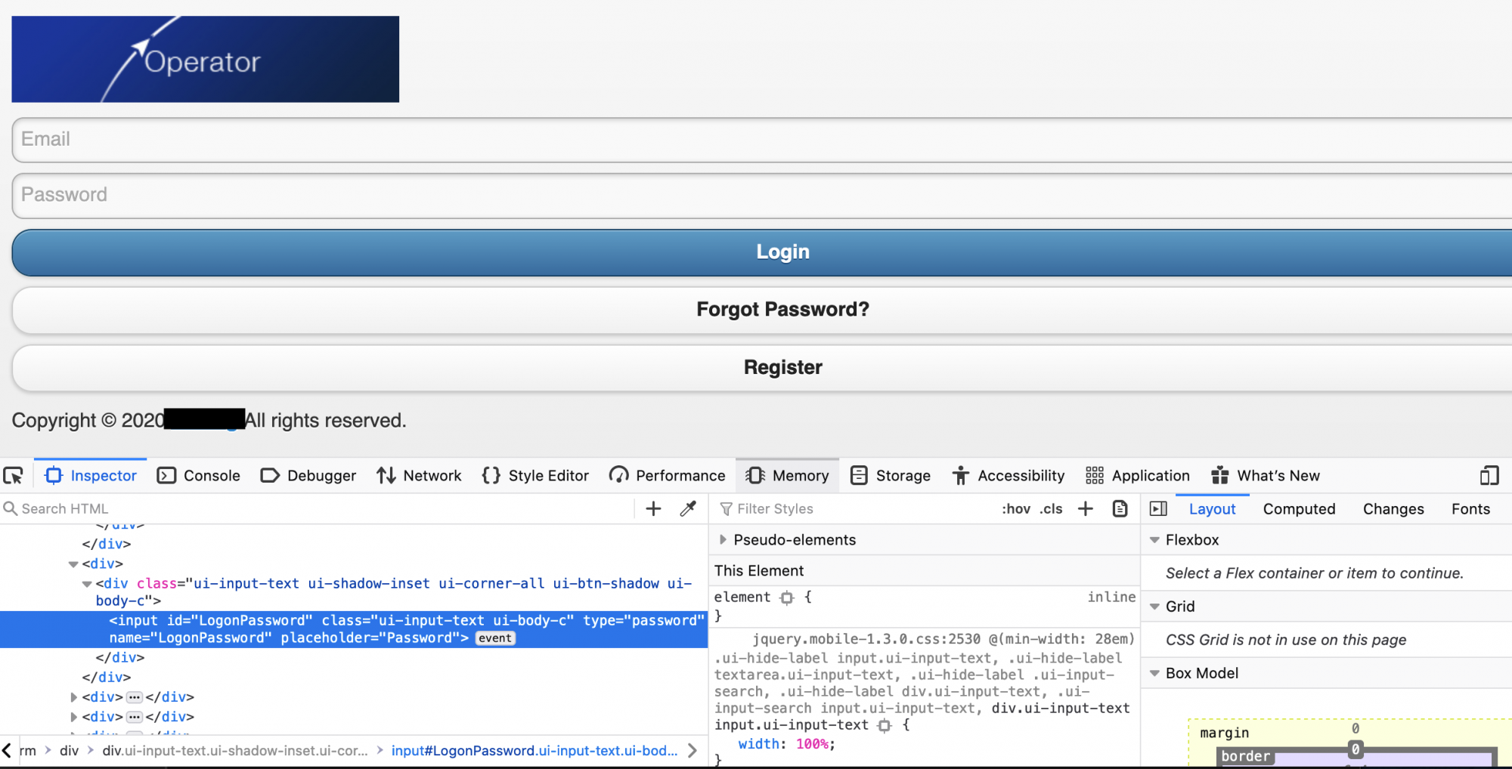Toggle the :hov pseudo-class panel
This screenshot has width=1512, height=769.
[1016, 508]
